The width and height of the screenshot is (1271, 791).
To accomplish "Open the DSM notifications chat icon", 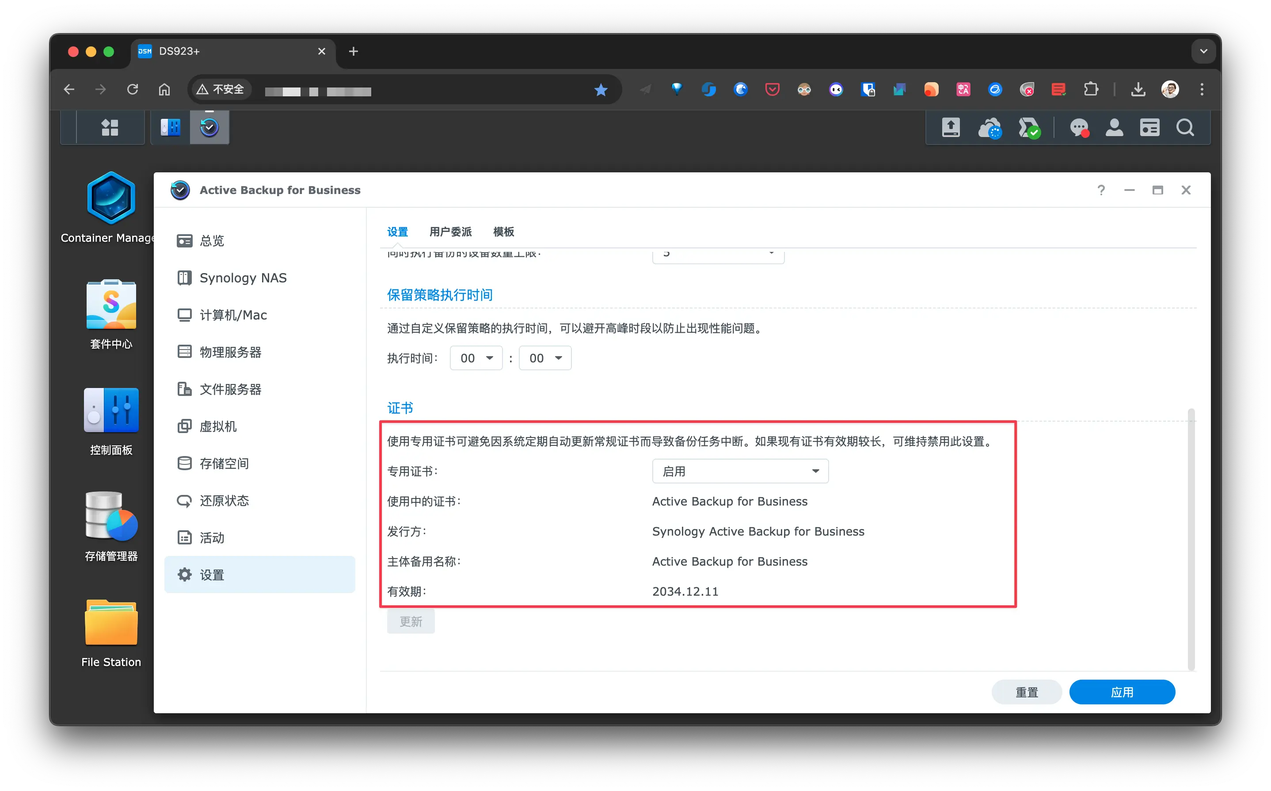I will [x=1078, y=127].
